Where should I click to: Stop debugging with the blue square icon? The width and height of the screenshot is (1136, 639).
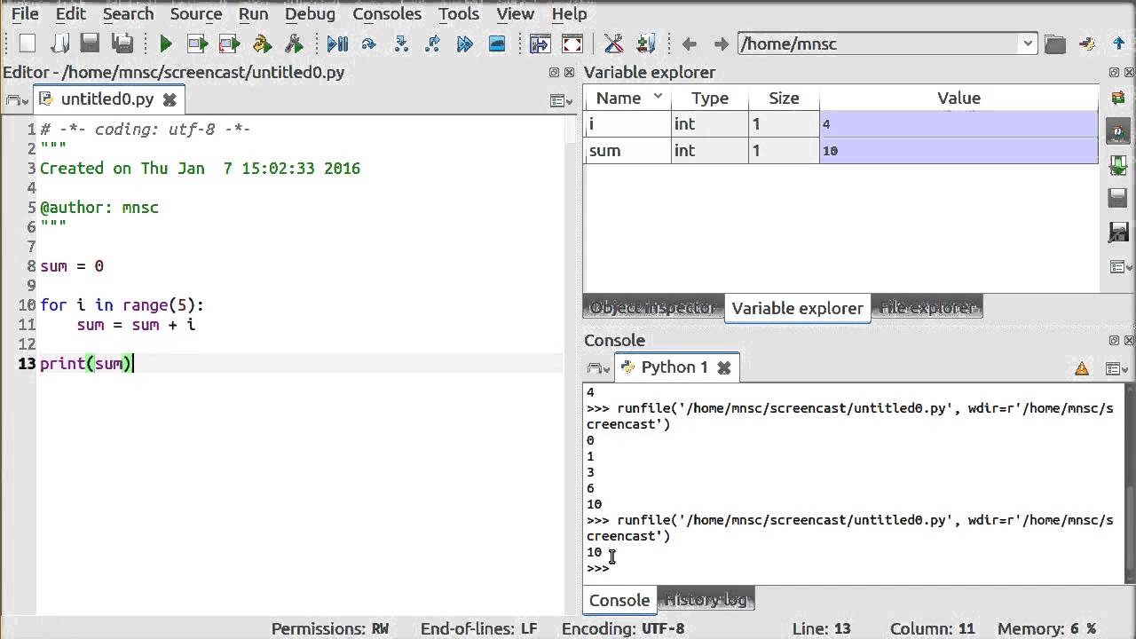tap(497, 43)
